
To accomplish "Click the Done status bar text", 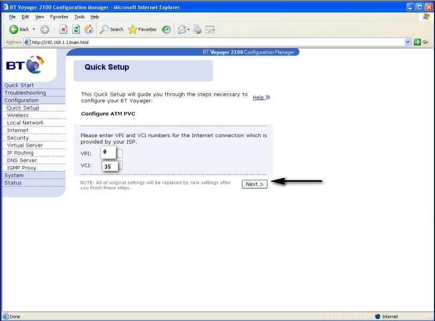I will pyautogui.click(x=15, y=316).
